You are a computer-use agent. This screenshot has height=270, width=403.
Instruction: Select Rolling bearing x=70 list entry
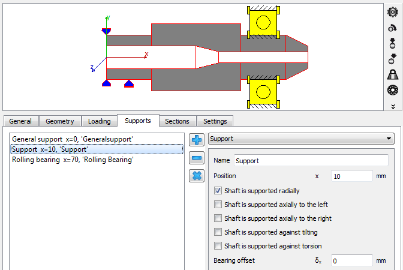click(73, 160)
